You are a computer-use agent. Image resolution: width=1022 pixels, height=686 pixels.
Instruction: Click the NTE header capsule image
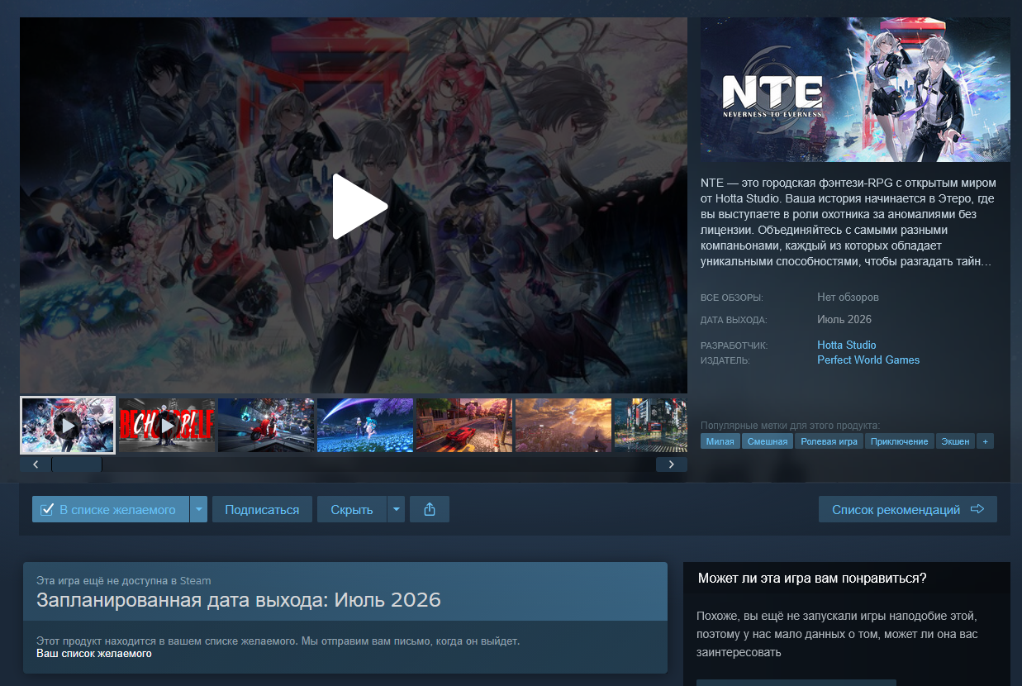click(855, 89)
